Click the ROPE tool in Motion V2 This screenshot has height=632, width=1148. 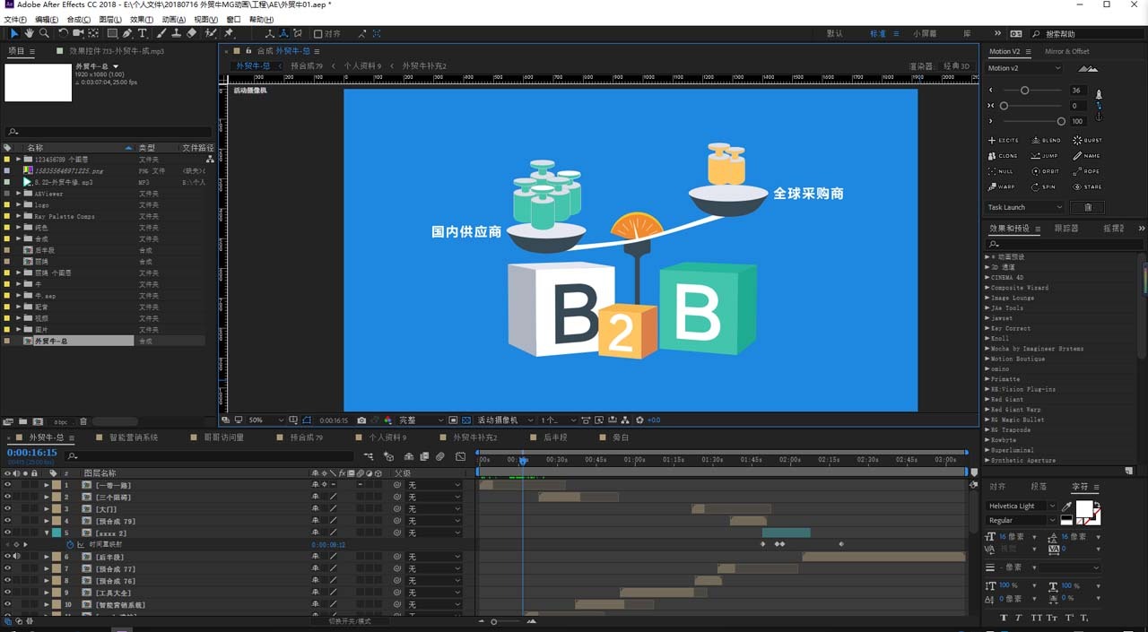[x=1087, y=171]
